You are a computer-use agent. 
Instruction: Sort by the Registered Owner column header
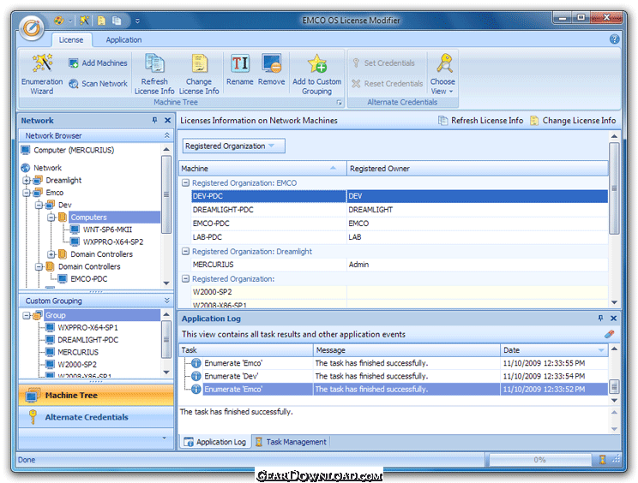478,168
